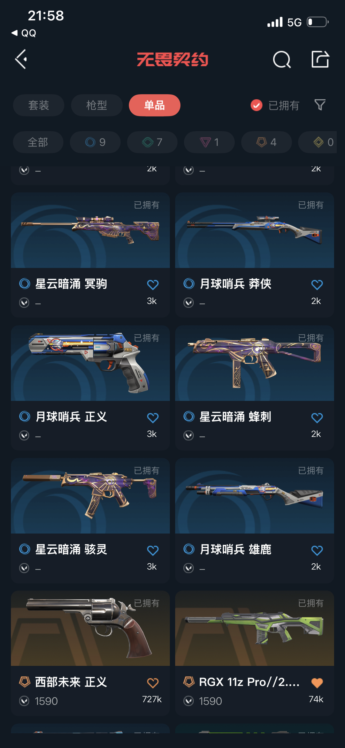Open the 月球哨兵 正义 revolver thumbnail
The width and height of the screenshot is (345, 748).
[x=90, y=363]
